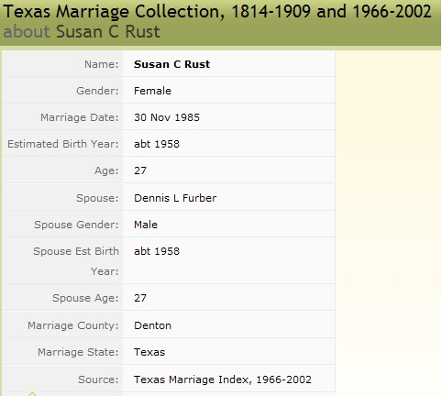Click the Spouse Est Birth Year value
Viewport: 442px width, 396px height.
[x=157, y=251]
